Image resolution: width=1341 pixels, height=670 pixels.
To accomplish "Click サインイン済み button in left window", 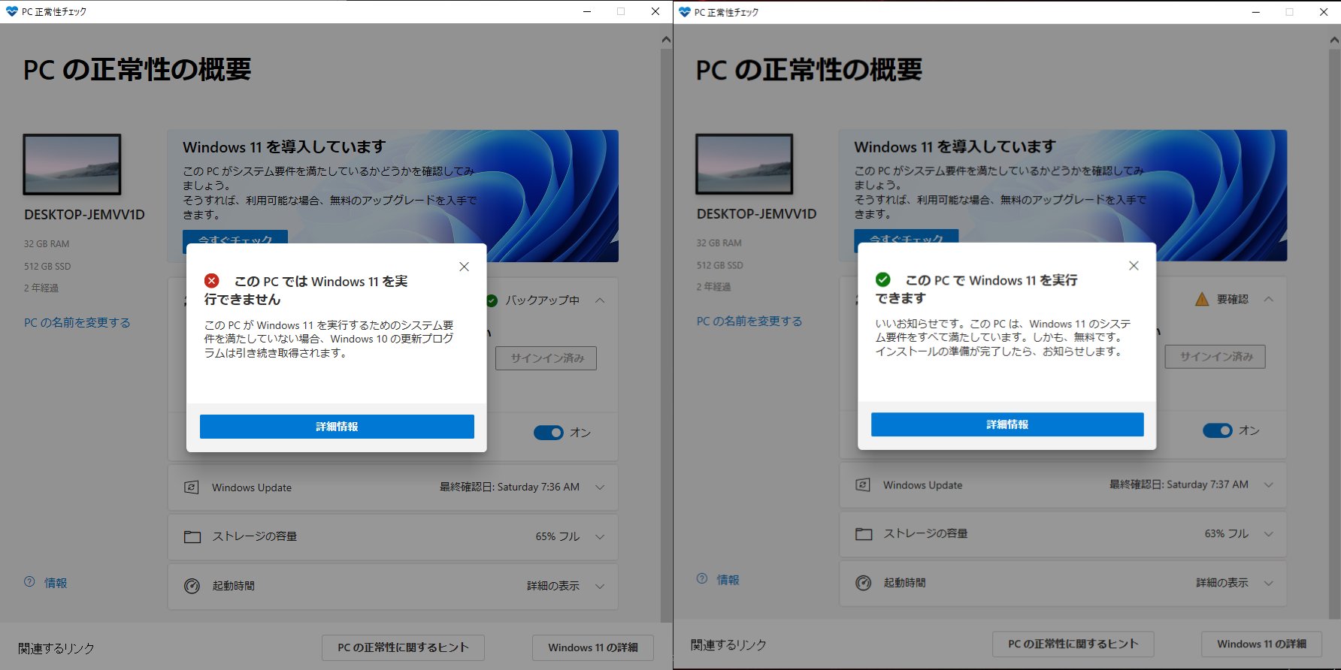I will pyautogui.click(x=546, y=358).
